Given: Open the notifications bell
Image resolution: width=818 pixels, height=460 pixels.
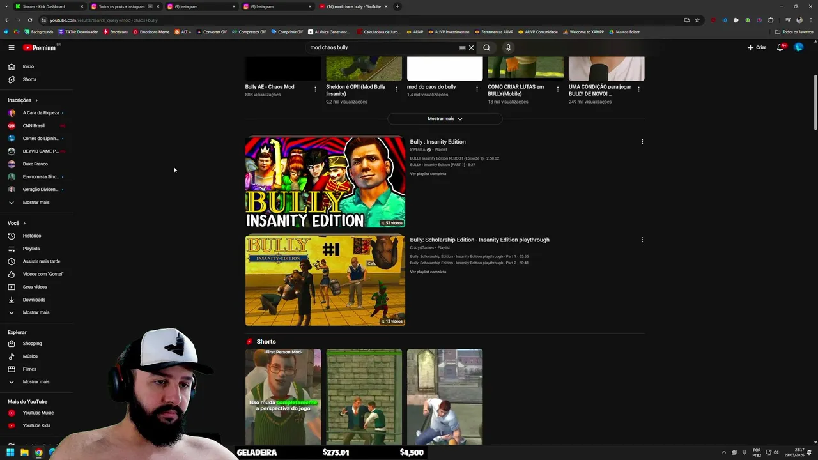Looking at the screenshot, I should 780,47.
